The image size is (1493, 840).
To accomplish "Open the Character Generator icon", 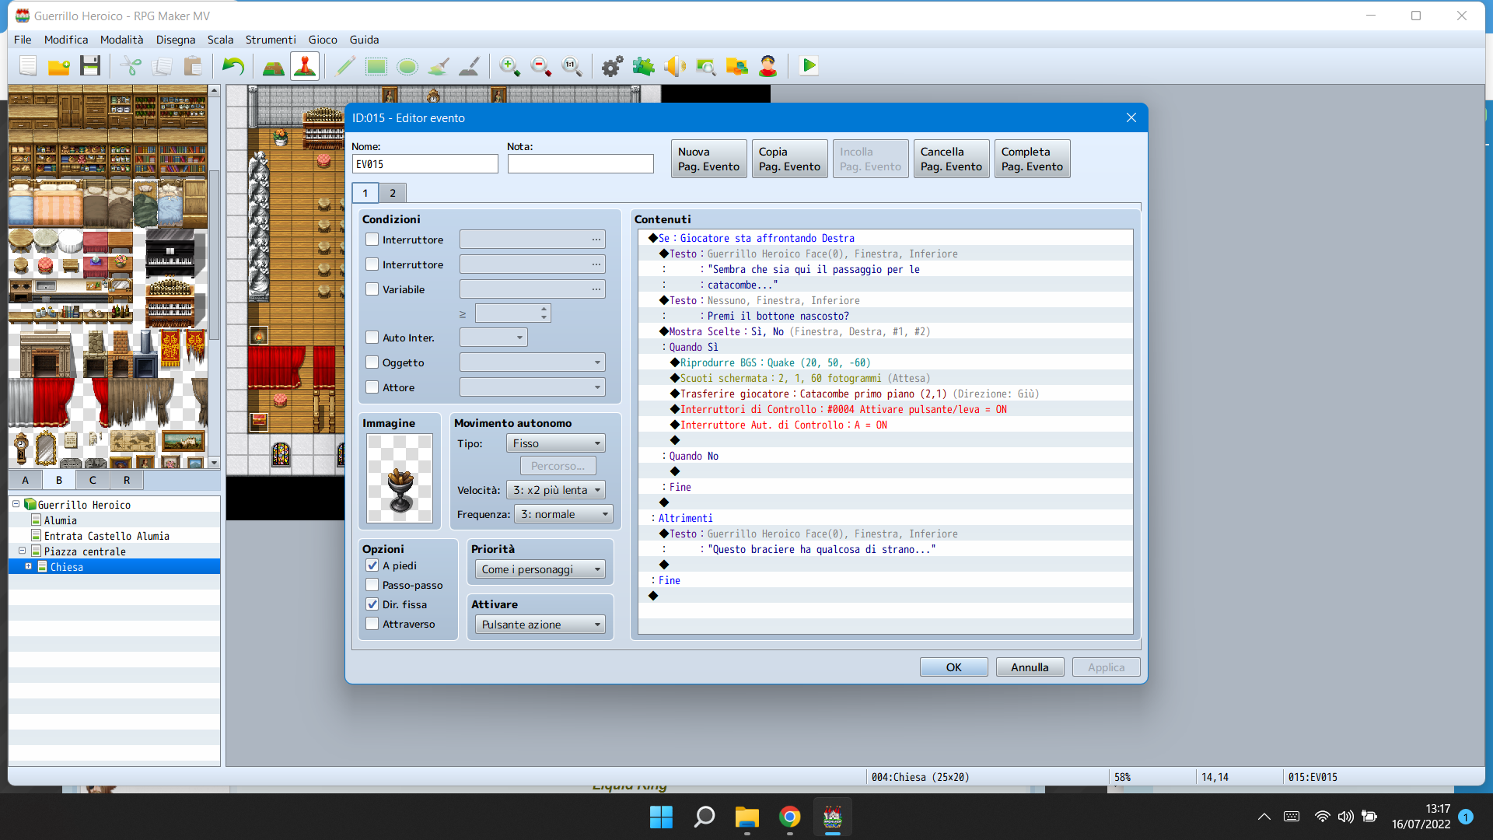I will [x=767, y=66].
